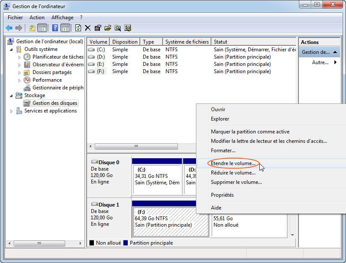346x263 pixels.
Task: Select the (F:) row in volume list
Action: pos(192,71)
